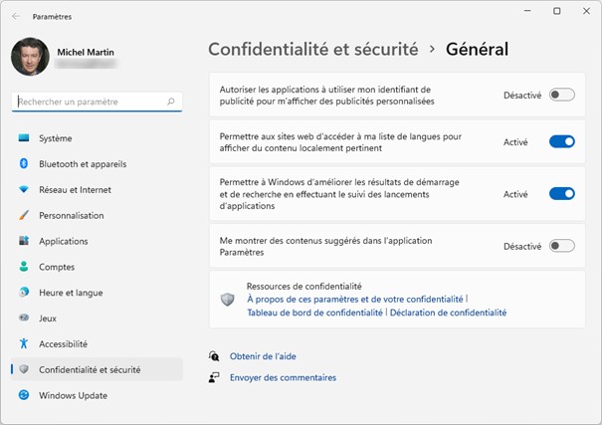The height and width of the screenshot is (425, 602).
Task: Click Michel Martin profile picture
Action: [x=30, y=58]
